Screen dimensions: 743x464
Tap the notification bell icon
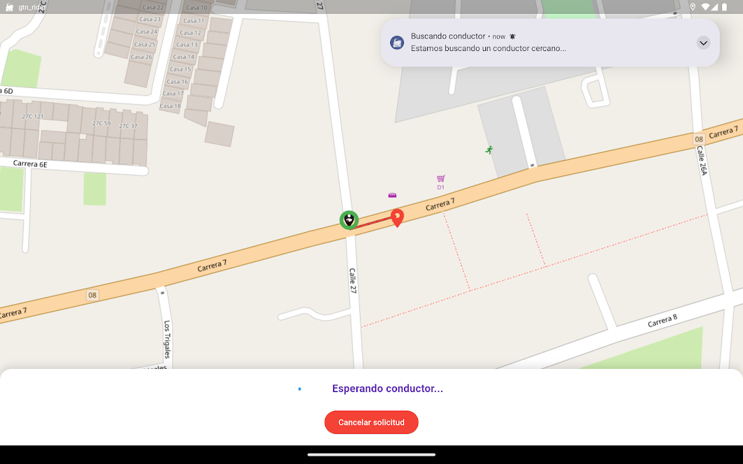[513, 37]
